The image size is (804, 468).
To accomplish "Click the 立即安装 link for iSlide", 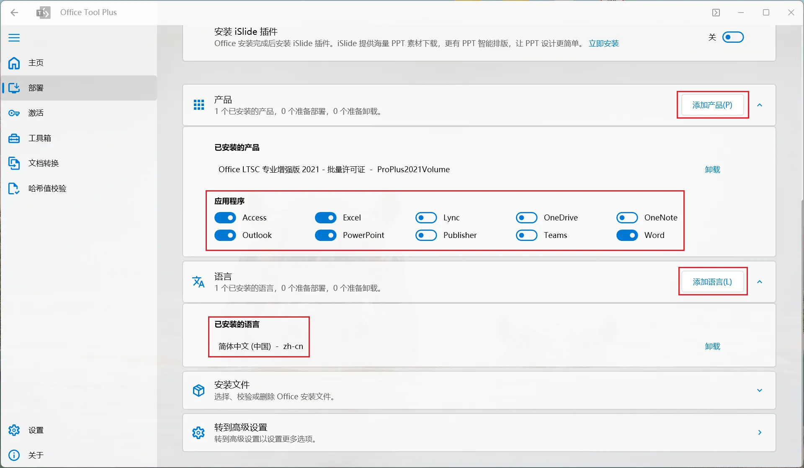I will coord(603,43).
